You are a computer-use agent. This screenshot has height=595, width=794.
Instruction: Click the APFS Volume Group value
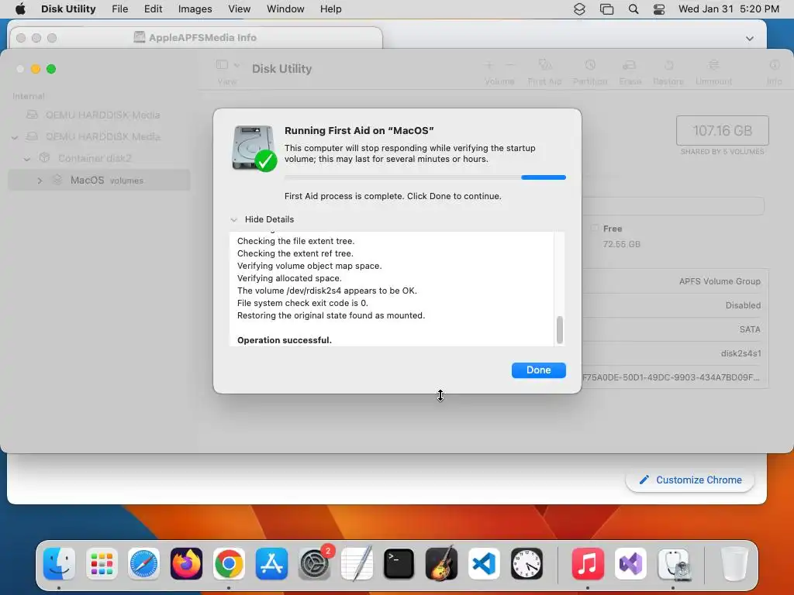[720, 281]
